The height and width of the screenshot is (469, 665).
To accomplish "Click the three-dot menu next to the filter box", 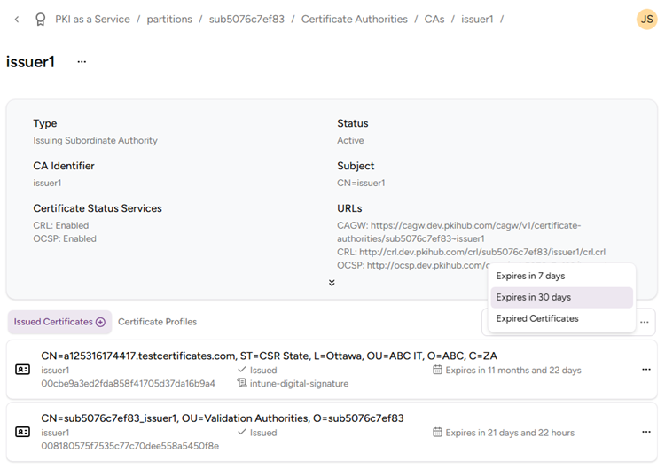I will click(645, 322).
